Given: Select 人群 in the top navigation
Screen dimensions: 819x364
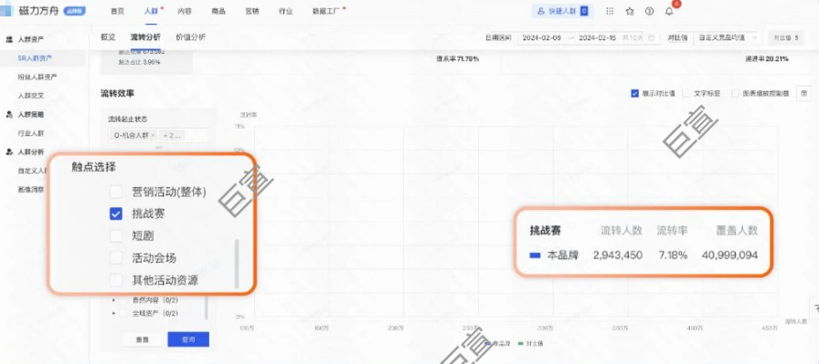Looking at the screenshot, I should click(x=151, y=11).
